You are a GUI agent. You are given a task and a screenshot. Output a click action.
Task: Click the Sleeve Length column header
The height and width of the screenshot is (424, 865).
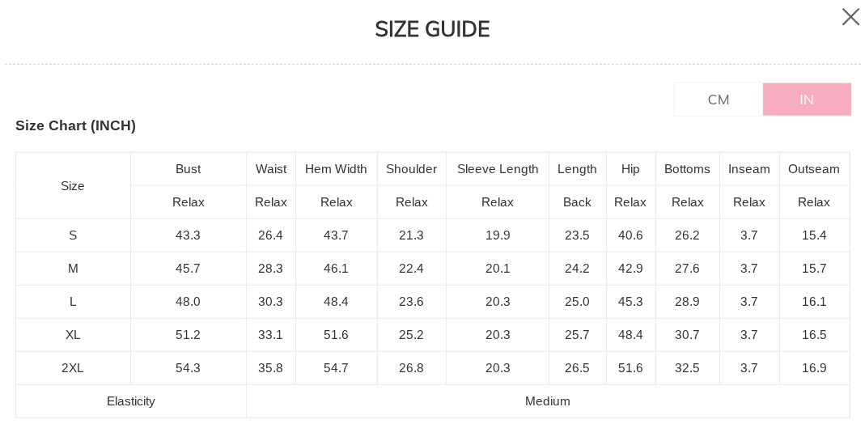498,169
